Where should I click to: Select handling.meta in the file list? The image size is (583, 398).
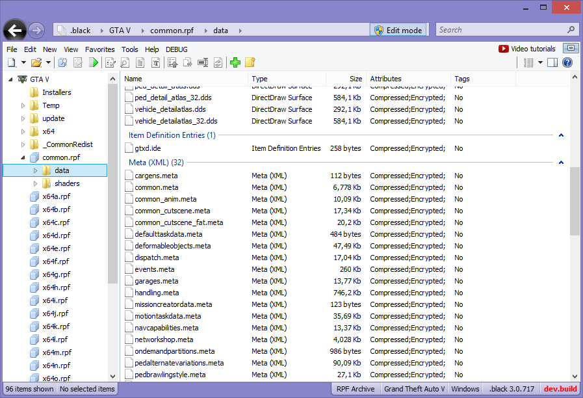(x=157, y=293)
